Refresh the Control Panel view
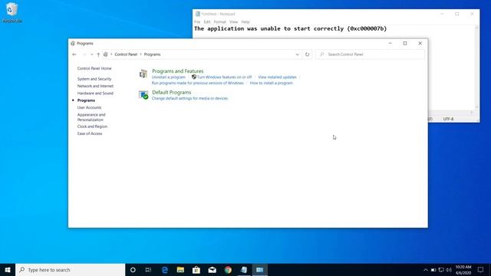491x276 pixels. [x=307, y=54]
